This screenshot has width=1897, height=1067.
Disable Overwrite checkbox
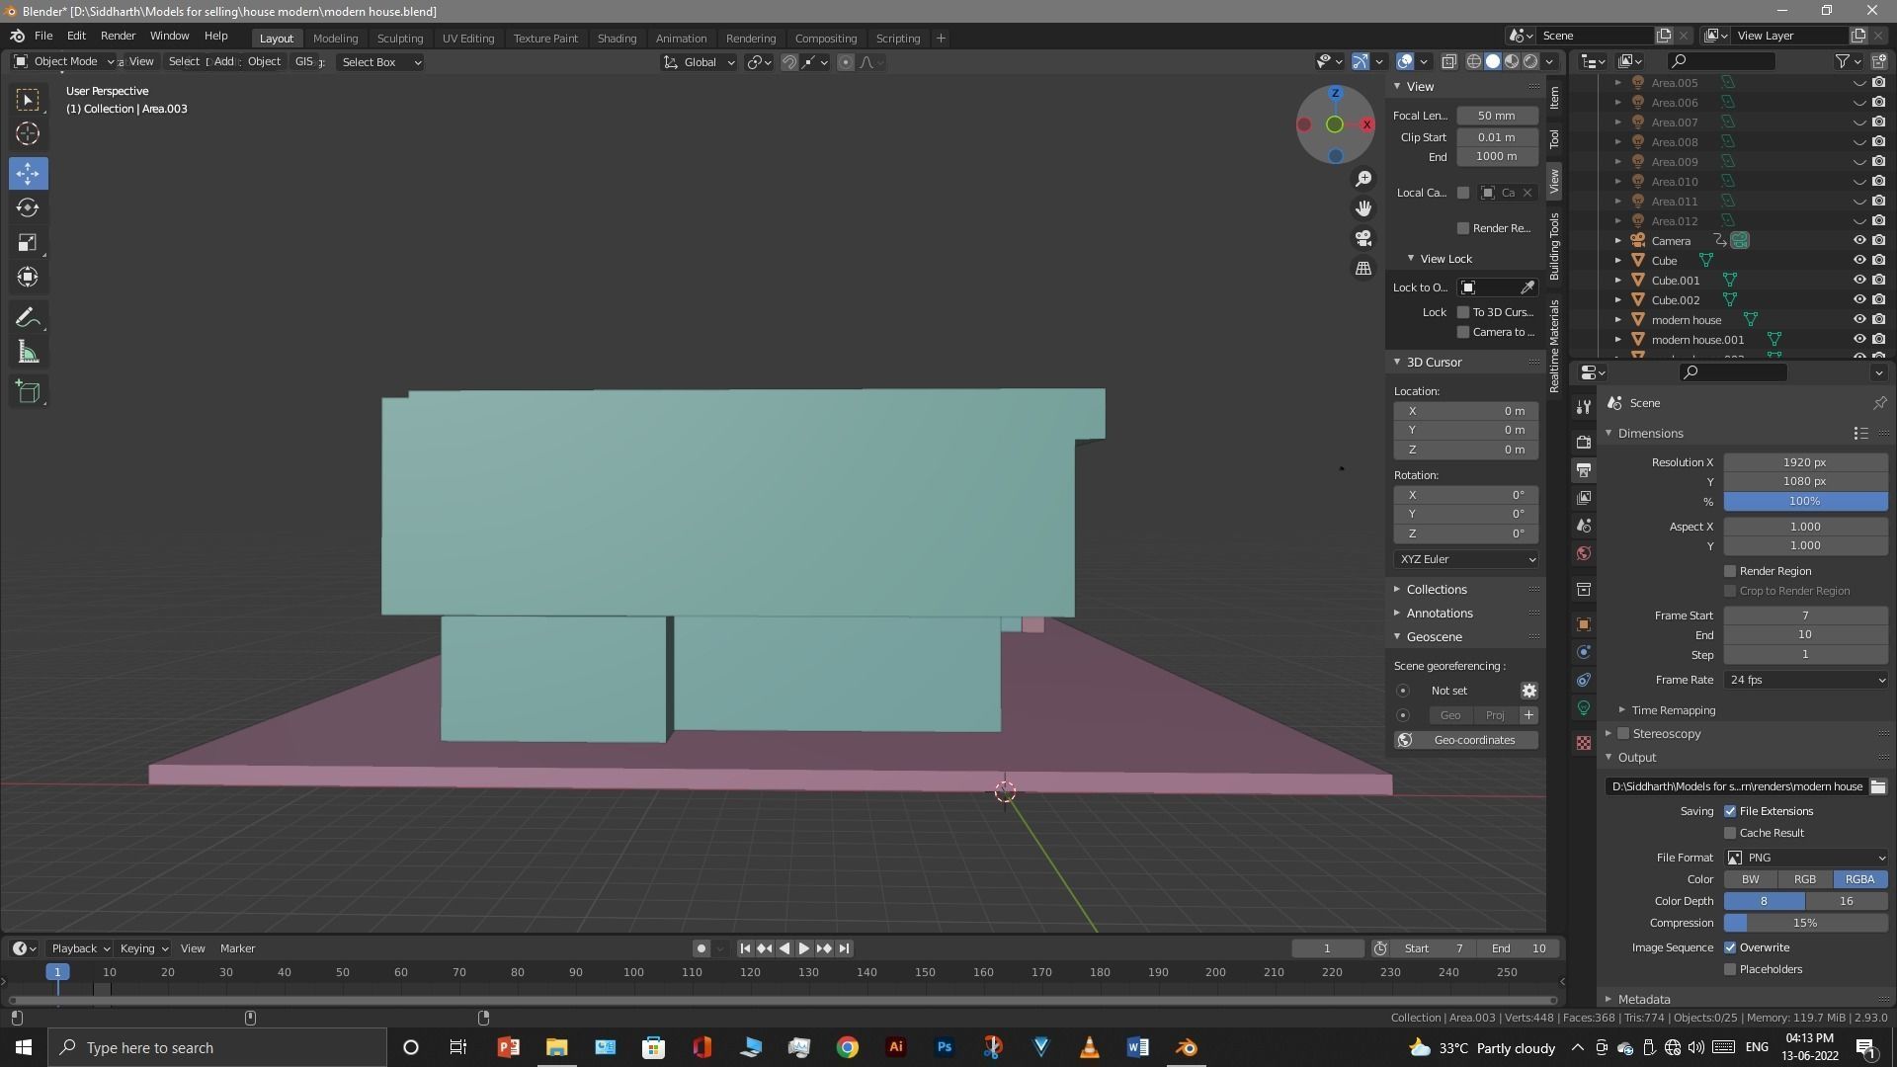click(1730, 947)
